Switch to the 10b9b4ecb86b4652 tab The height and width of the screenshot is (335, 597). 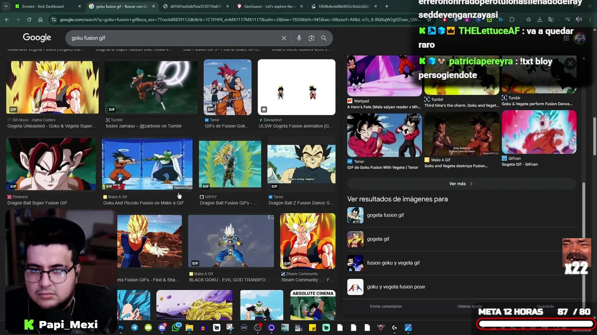344,7
